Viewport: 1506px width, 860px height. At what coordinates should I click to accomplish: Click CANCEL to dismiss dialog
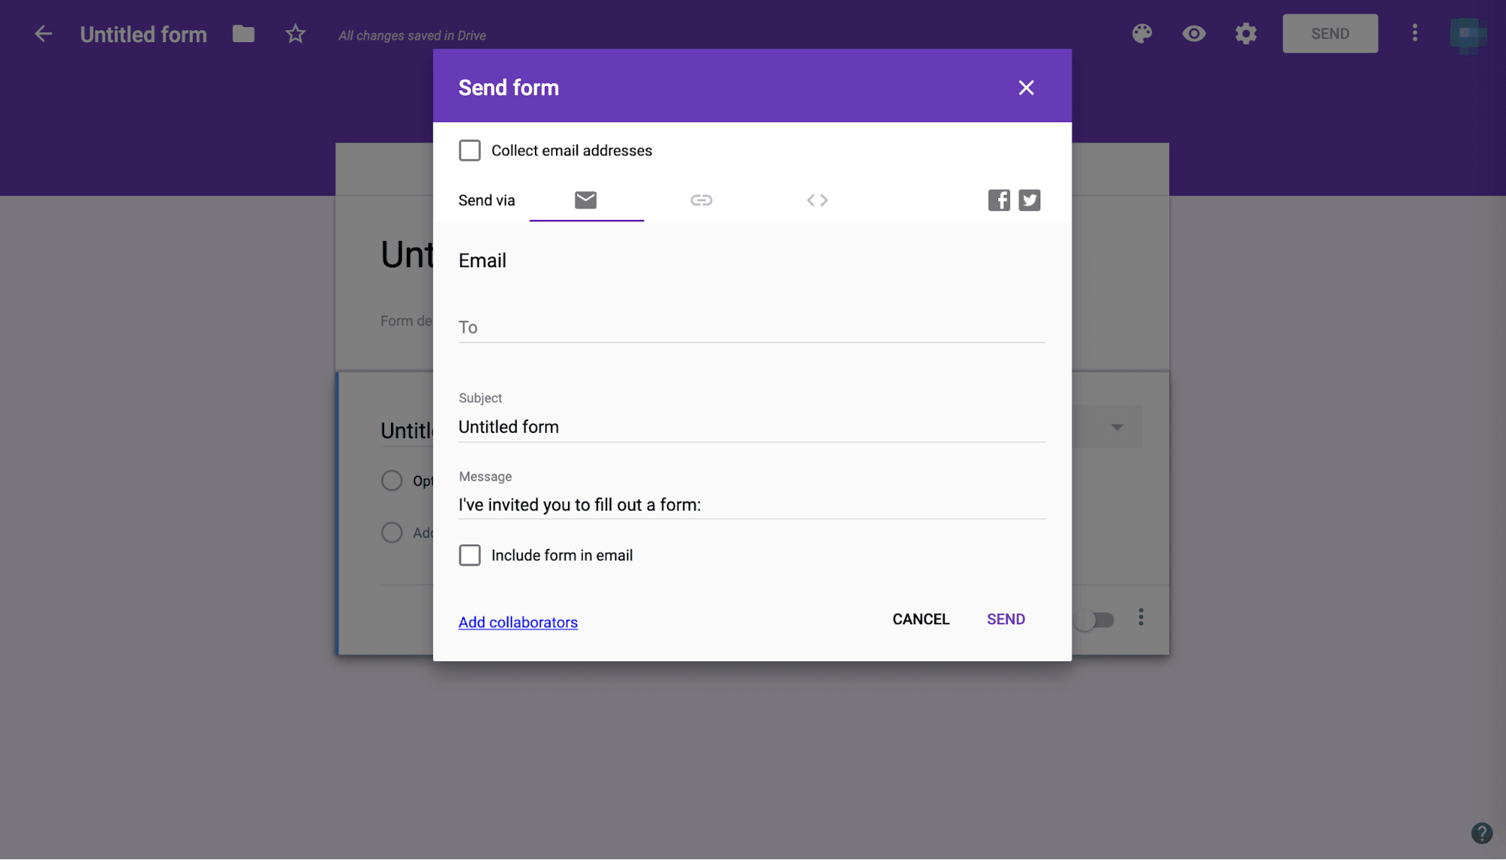921,618
